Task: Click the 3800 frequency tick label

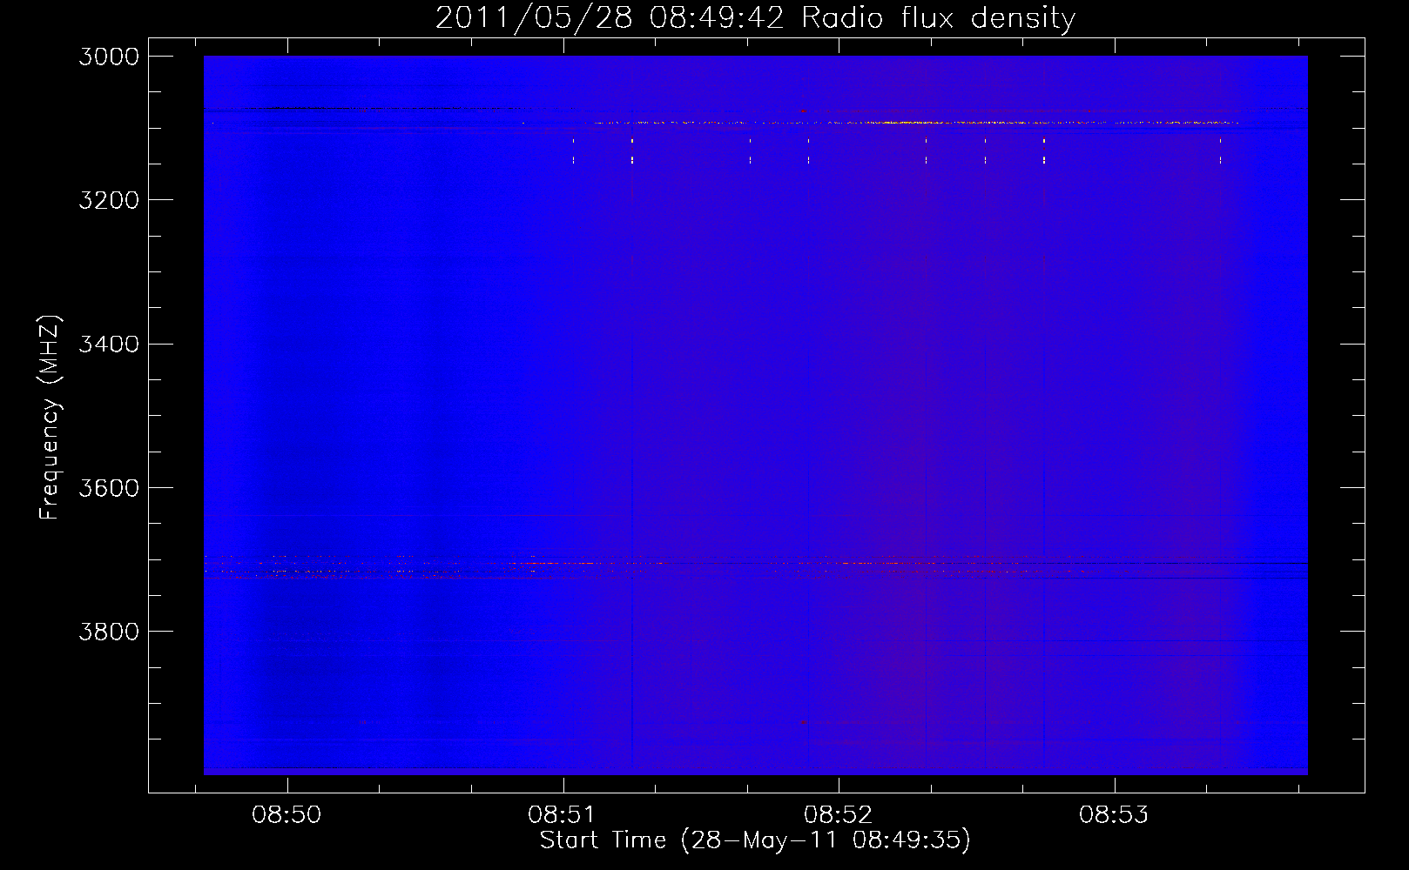Action: pyautogui.click(x=109, y=632)
